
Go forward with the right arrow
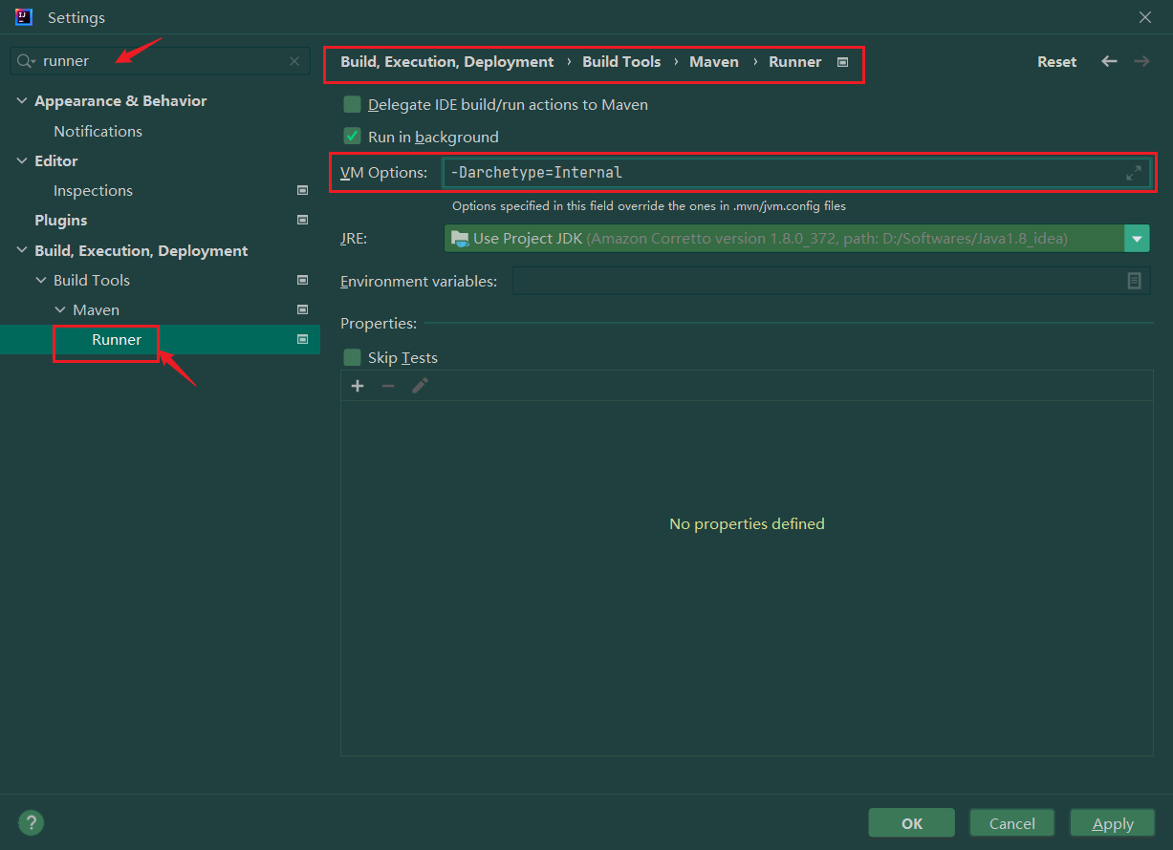1141,61
